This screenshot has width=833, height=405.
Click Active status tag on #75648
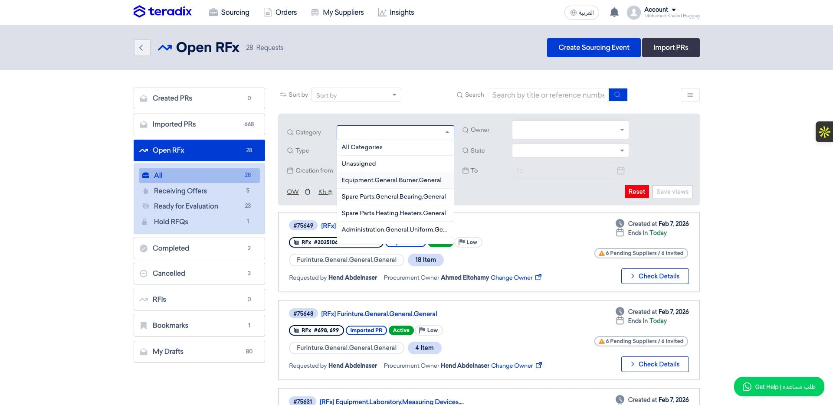(x=401, y=330)
